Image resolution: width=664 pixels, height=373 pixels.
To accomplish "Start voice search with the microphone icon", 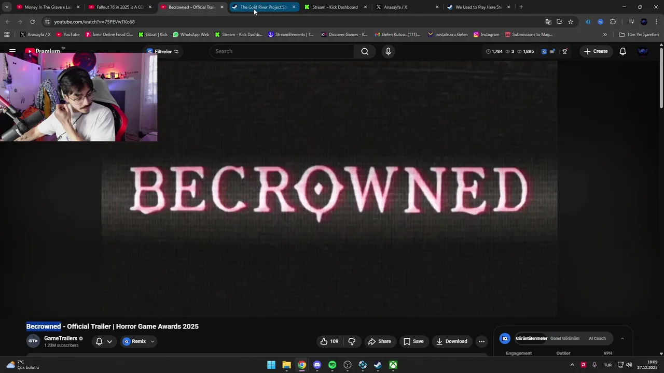I will 388,51.
